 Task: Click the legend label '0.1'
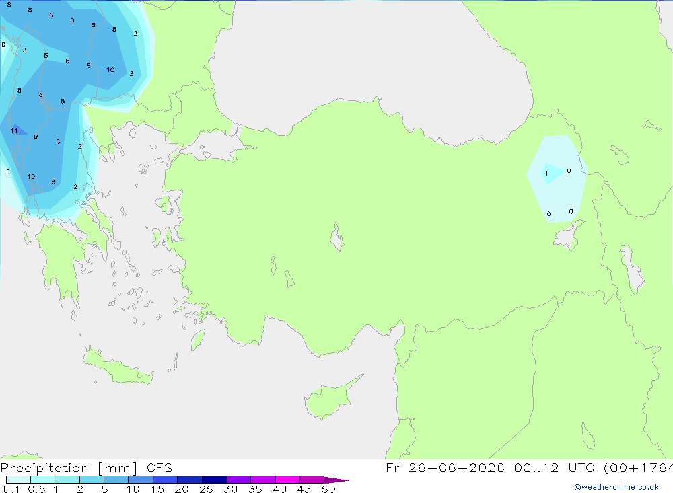tap(11, 489)
